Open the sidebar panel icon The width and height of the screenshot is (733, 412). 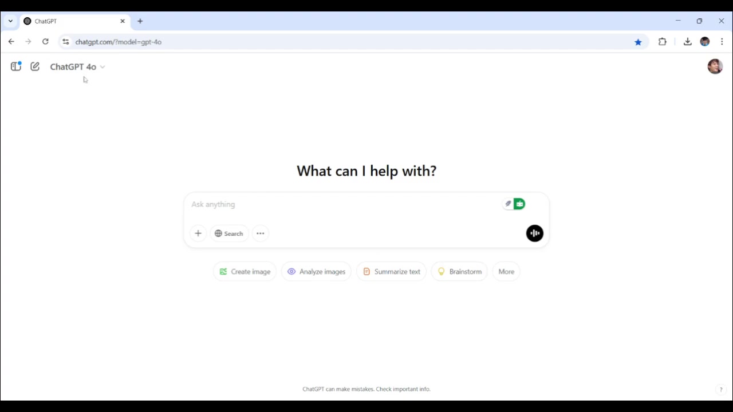point(16,66)
